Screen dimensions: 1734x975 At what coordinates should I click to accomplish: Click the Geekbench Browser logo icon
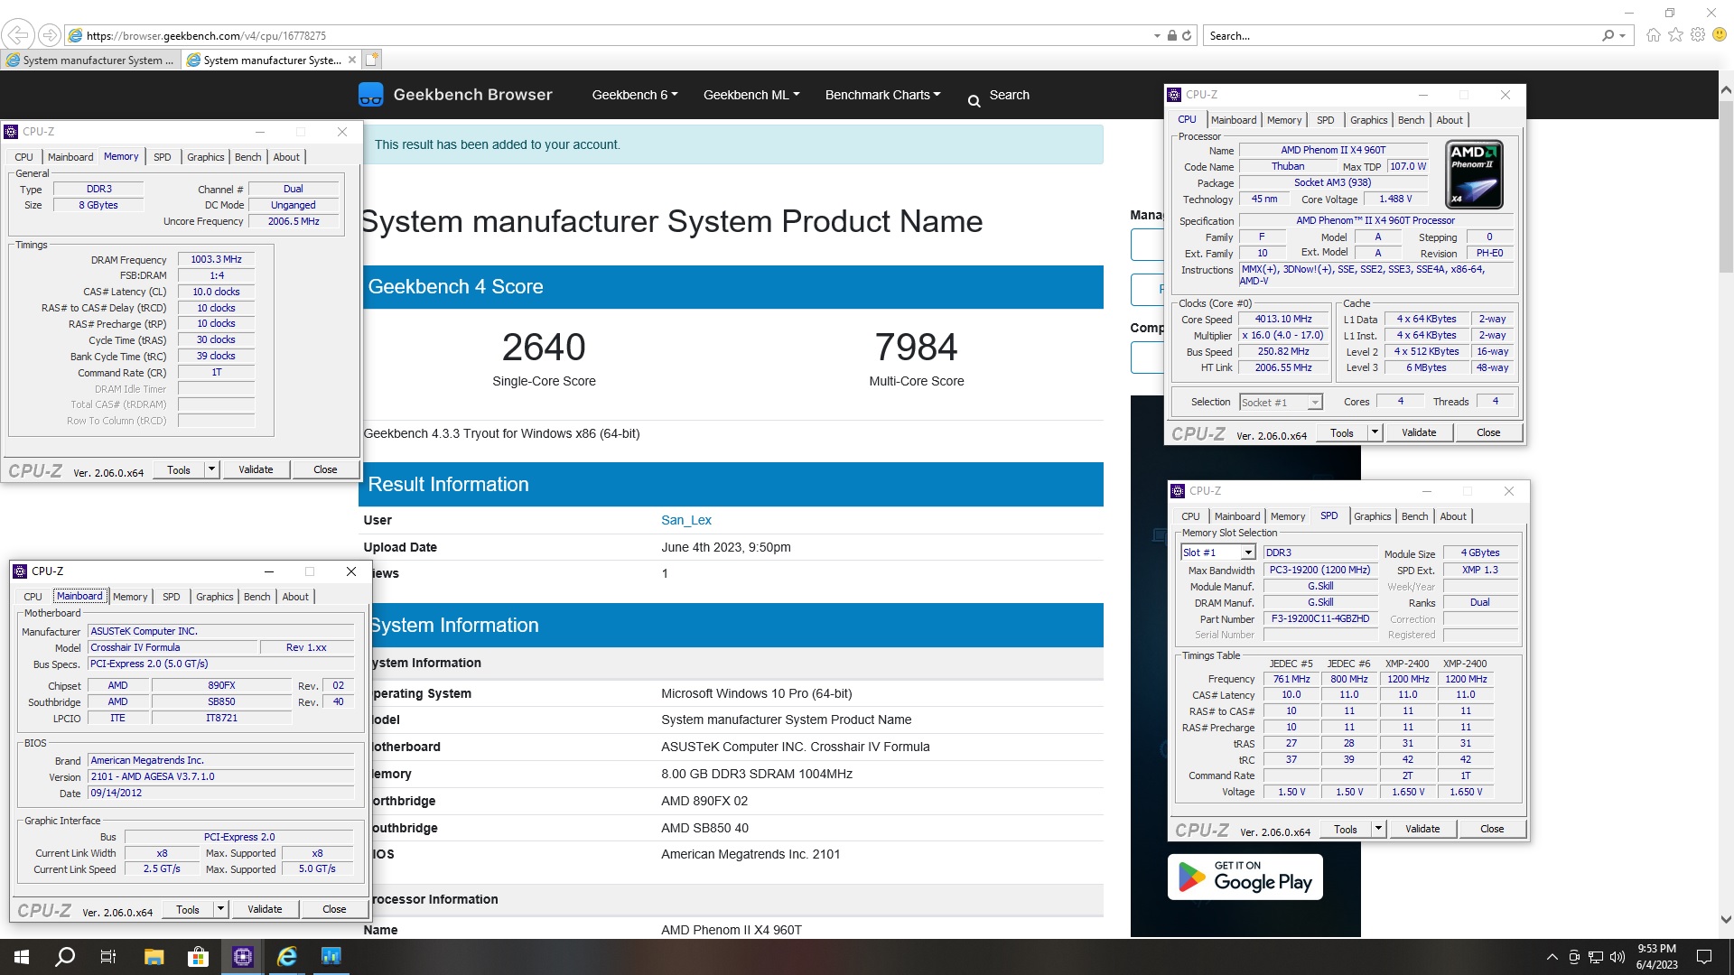(x=370, y=94)
